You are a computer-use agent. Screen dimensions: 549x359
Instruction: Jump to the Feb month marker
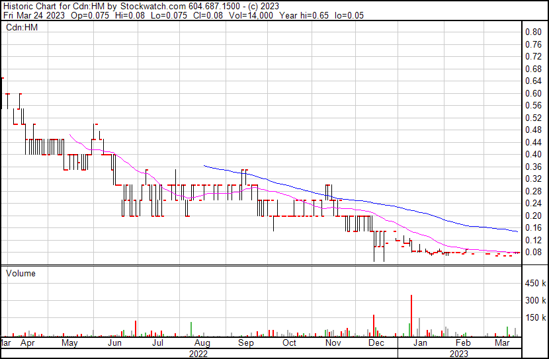(x=463, y=344)
